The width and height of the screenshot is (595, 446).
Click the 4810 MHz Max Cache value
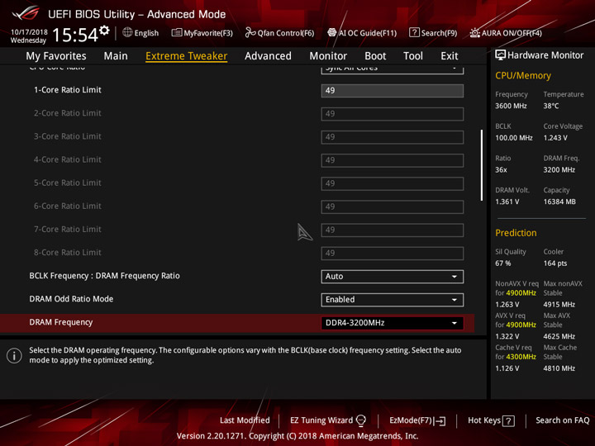(559, 368)
